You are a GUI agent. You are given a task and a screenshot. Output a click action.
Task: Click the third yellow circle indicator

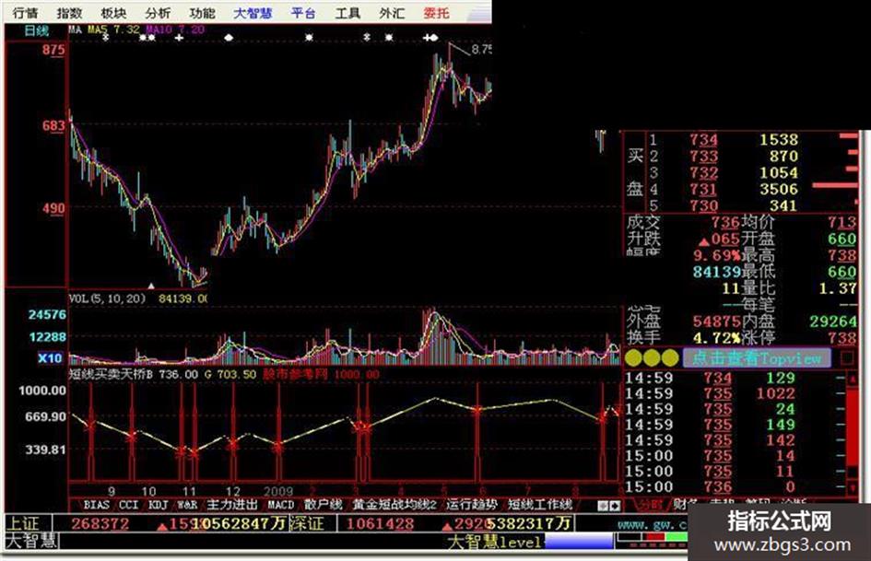pos(670,357)
